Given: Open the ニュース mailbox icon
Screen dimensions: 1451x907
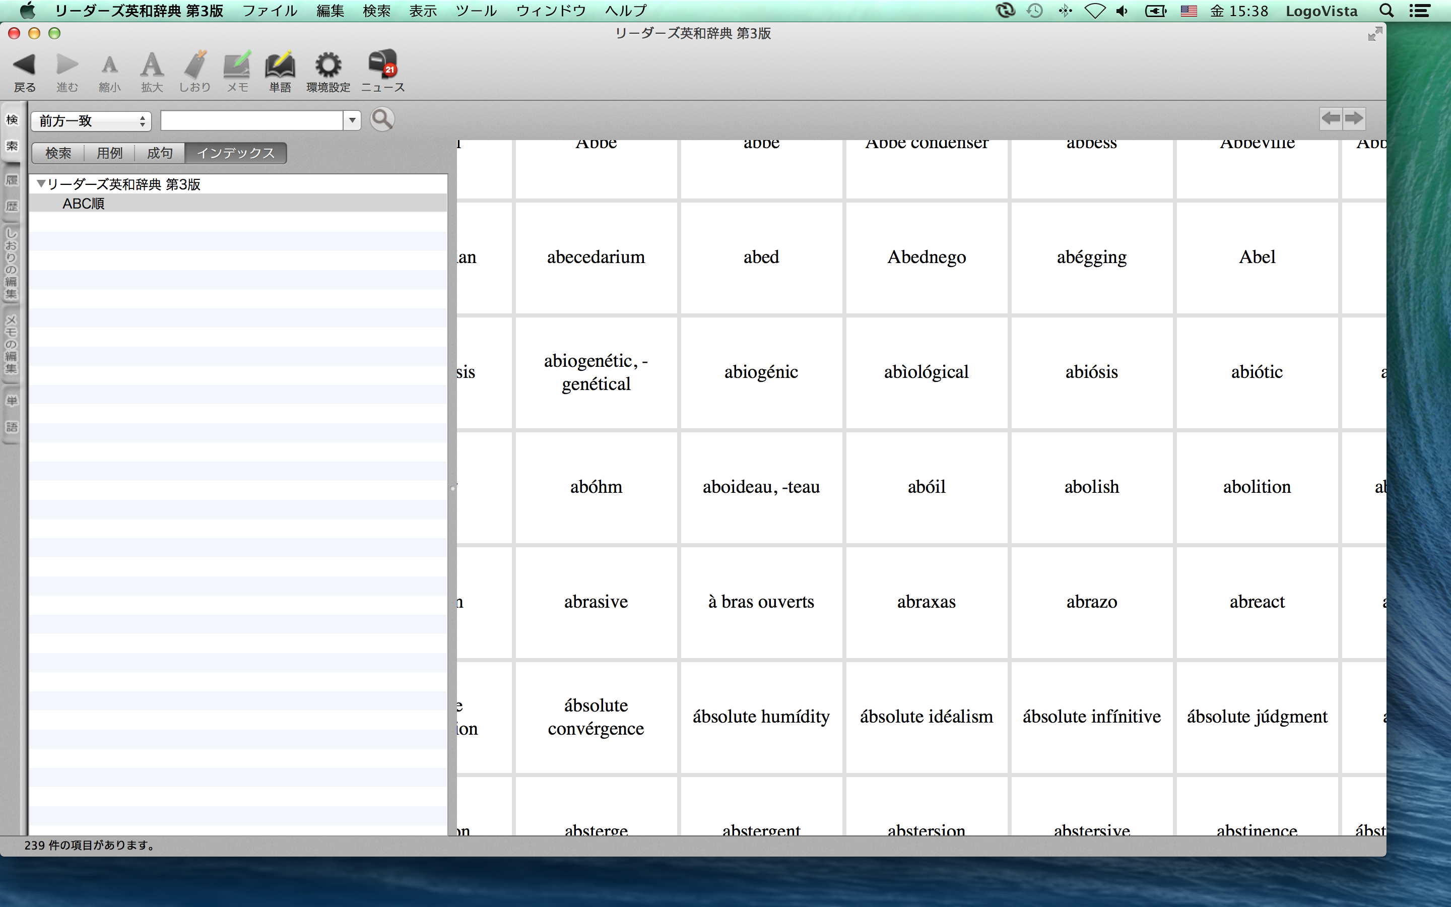Looking at the screenshot, I should click(x=382, y=65).
